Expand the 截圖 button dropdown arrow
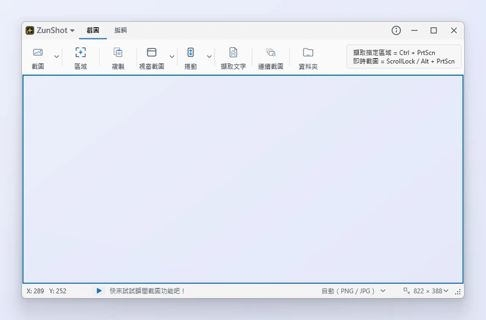Viewport: 486px width, 320px height. tap(56, 56)
